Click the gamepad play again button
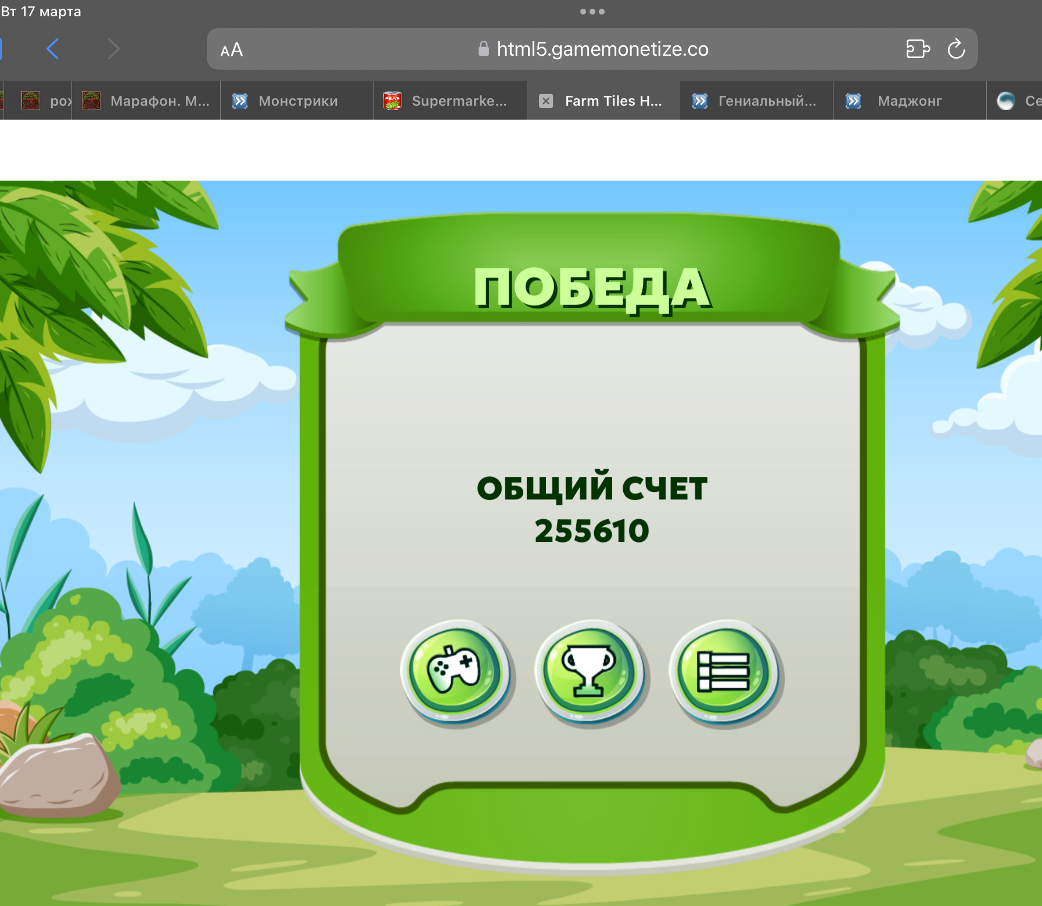This screenshot has height=906, width=1042. tap(455, 671)
